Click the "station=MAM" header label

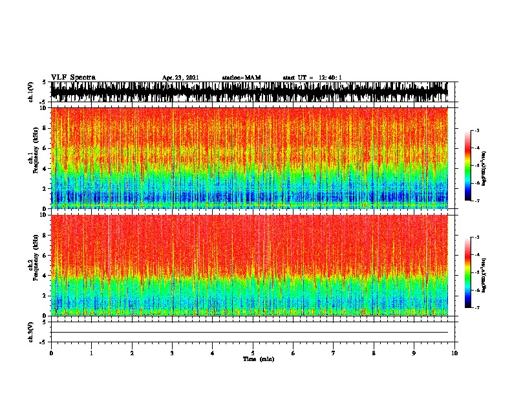tap(241, 78)
